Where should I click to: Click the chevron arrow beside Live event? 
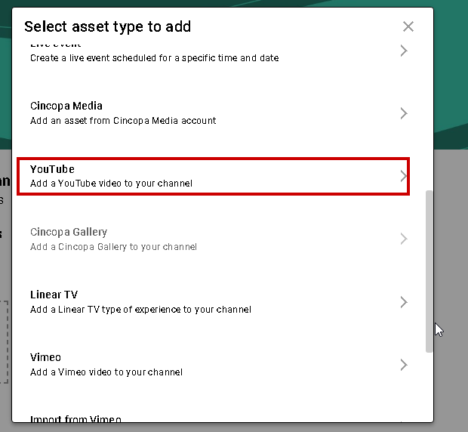(404, 51)
